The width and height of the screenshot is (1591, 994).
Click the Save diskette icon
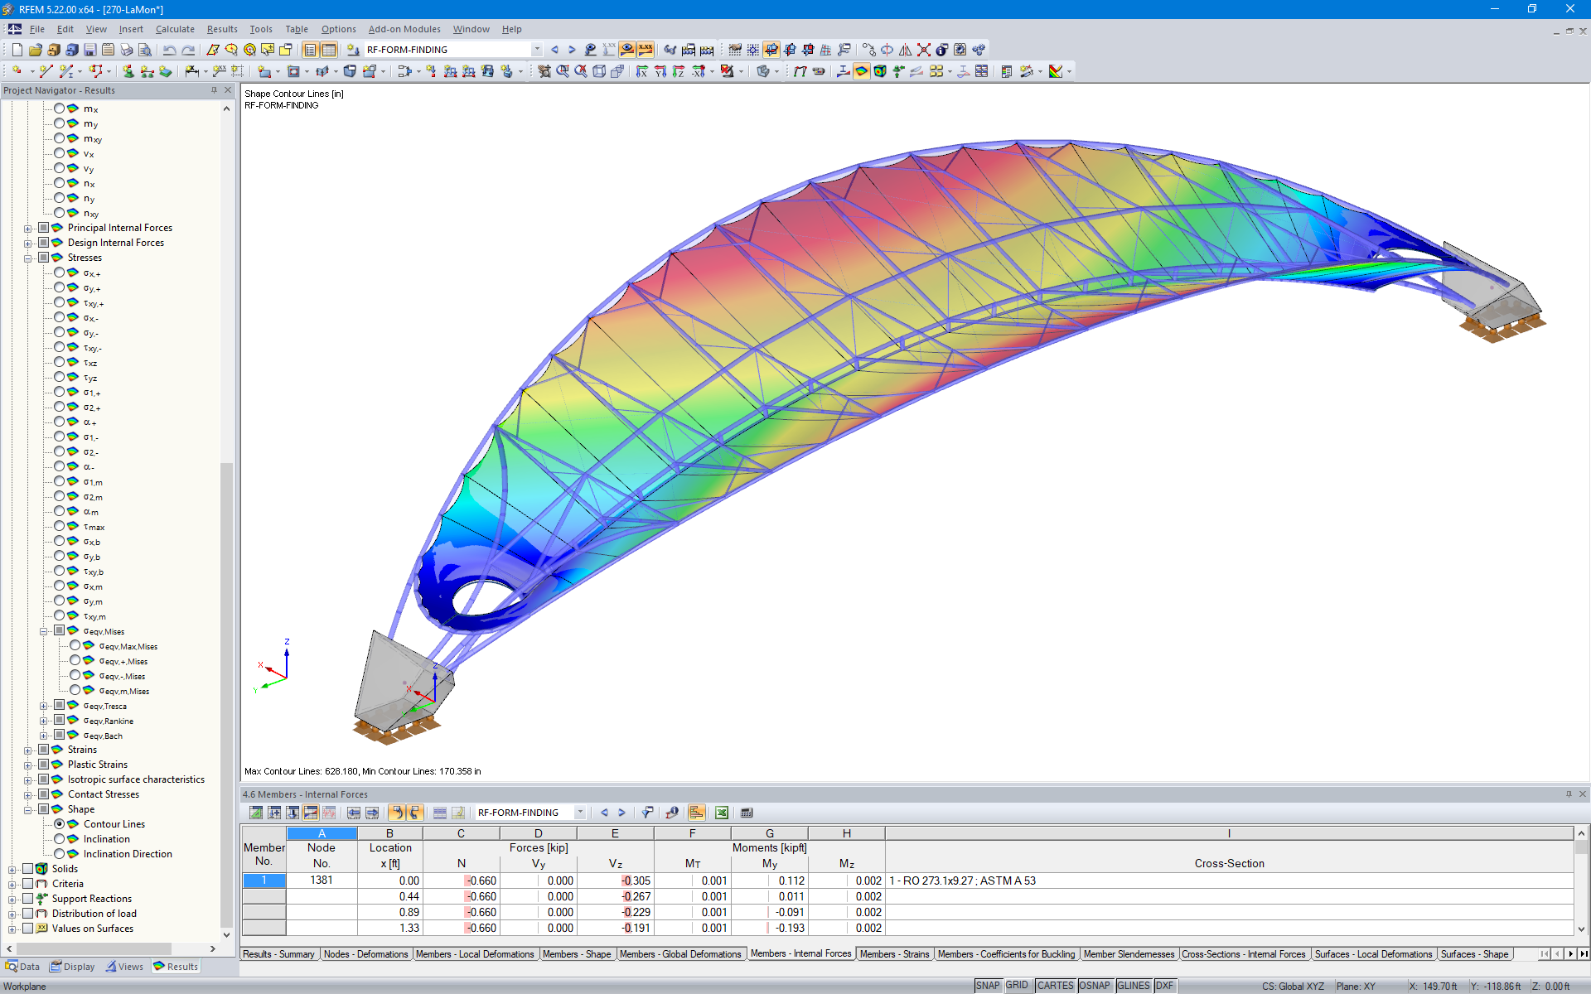click(90, 50)
